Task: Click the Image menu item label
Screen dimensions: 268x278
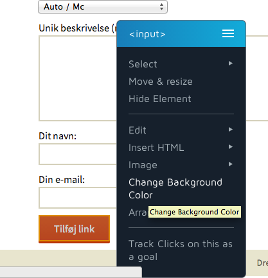Action: click(143, 165)
